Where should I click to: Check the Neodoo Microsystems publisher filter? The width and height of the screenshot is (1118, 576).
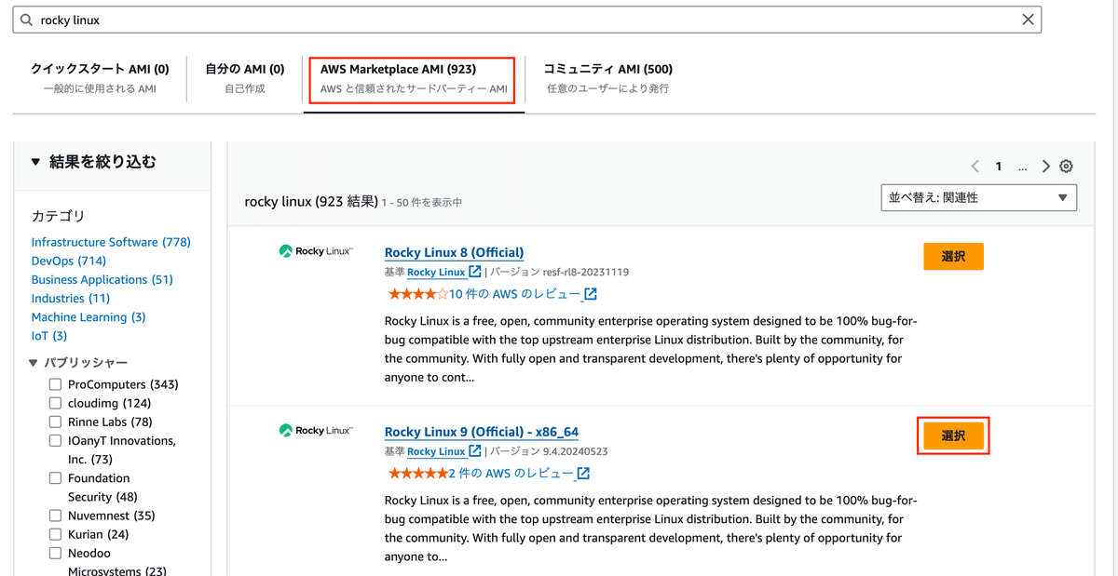tap(55, 553)
